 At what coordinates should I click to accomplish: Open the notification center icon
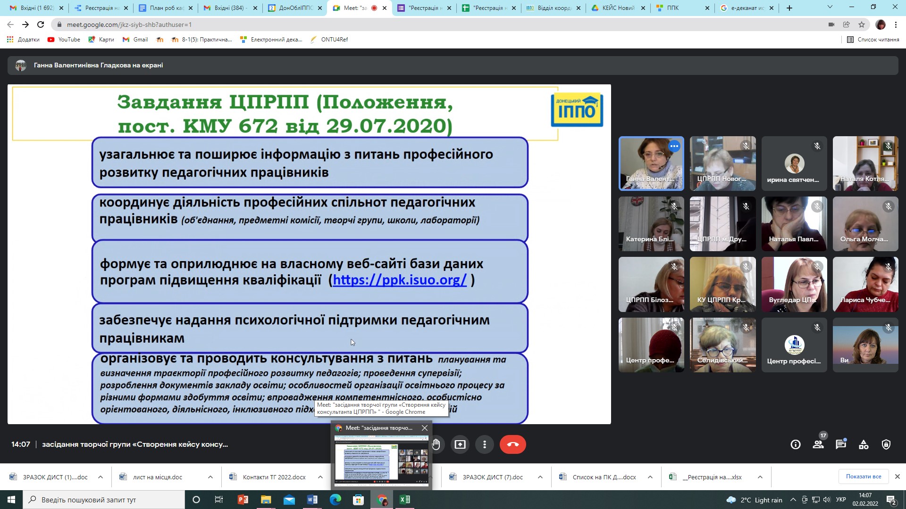tap(891, 500)
